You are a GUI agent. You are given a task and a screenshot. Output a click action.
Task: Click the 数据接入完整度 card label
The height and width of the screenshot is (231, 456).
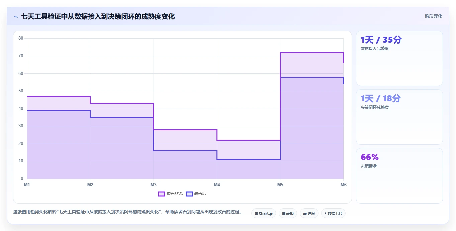click(x=375, y=49)
